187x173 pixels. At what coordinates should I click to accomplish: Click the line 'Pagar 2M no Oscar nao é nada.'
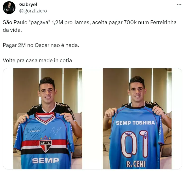(x=41, y=45)
